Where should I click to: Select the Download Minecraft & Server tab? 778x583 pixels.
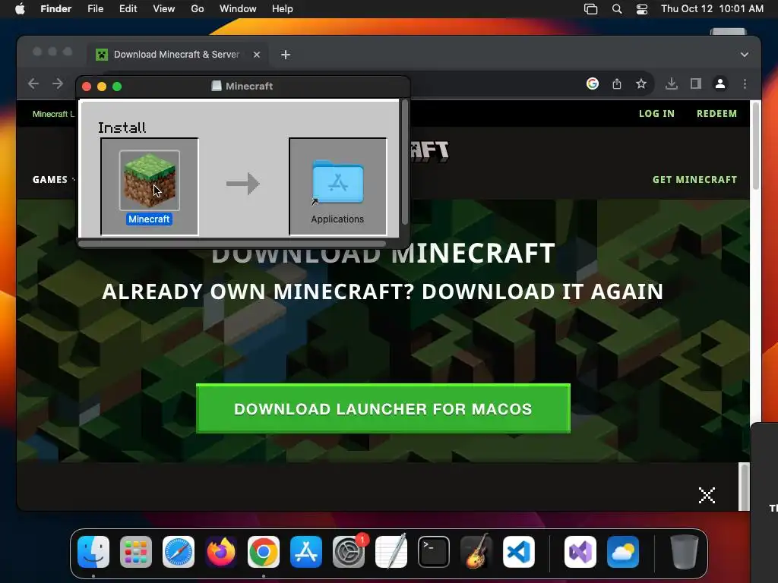click(176, 55)
